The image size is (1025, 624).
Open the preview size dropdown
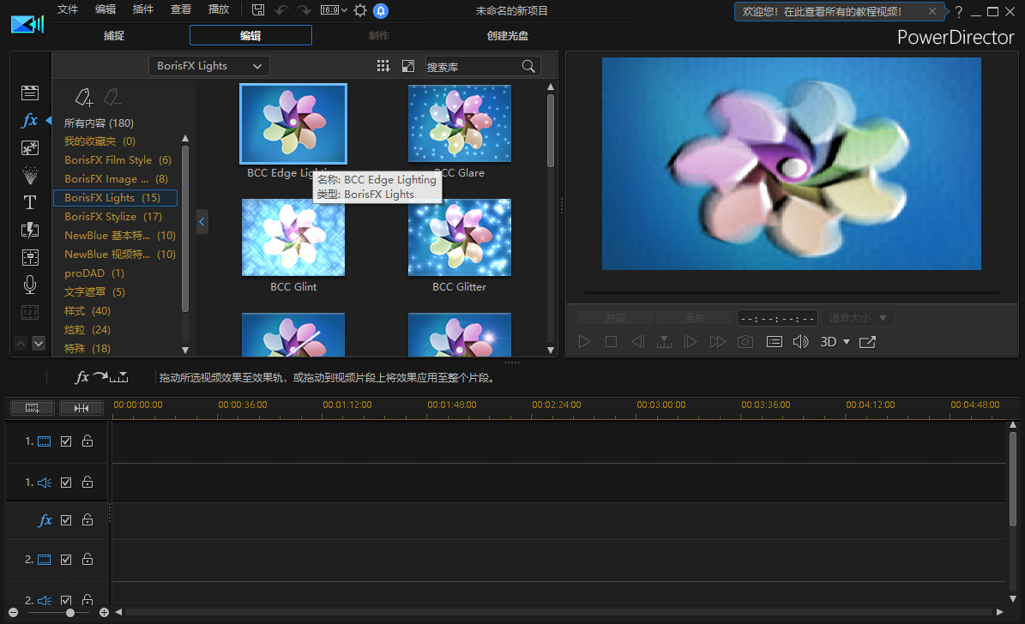click(858, 318)
